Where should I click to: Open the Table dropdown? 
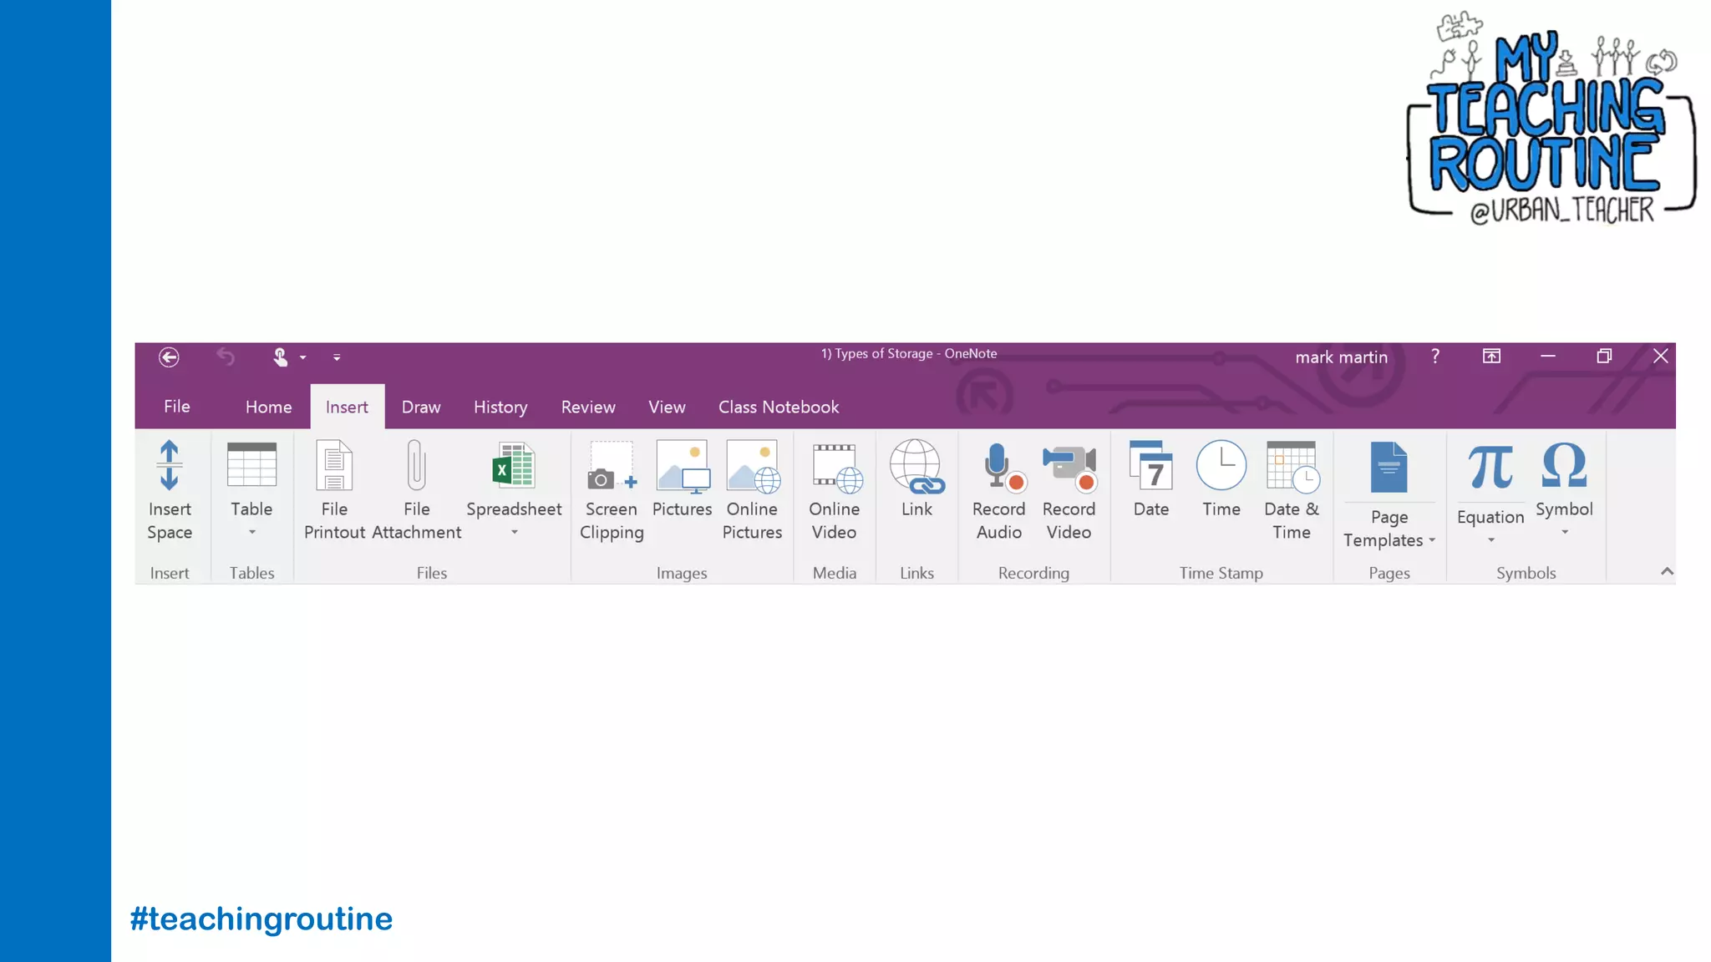point(251,532)
